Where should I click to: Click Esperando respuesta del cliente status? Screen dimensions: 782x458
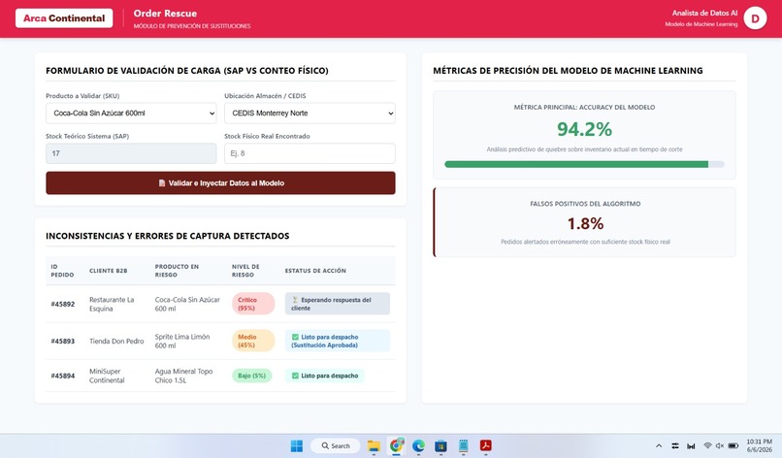[x=337, y=304]
